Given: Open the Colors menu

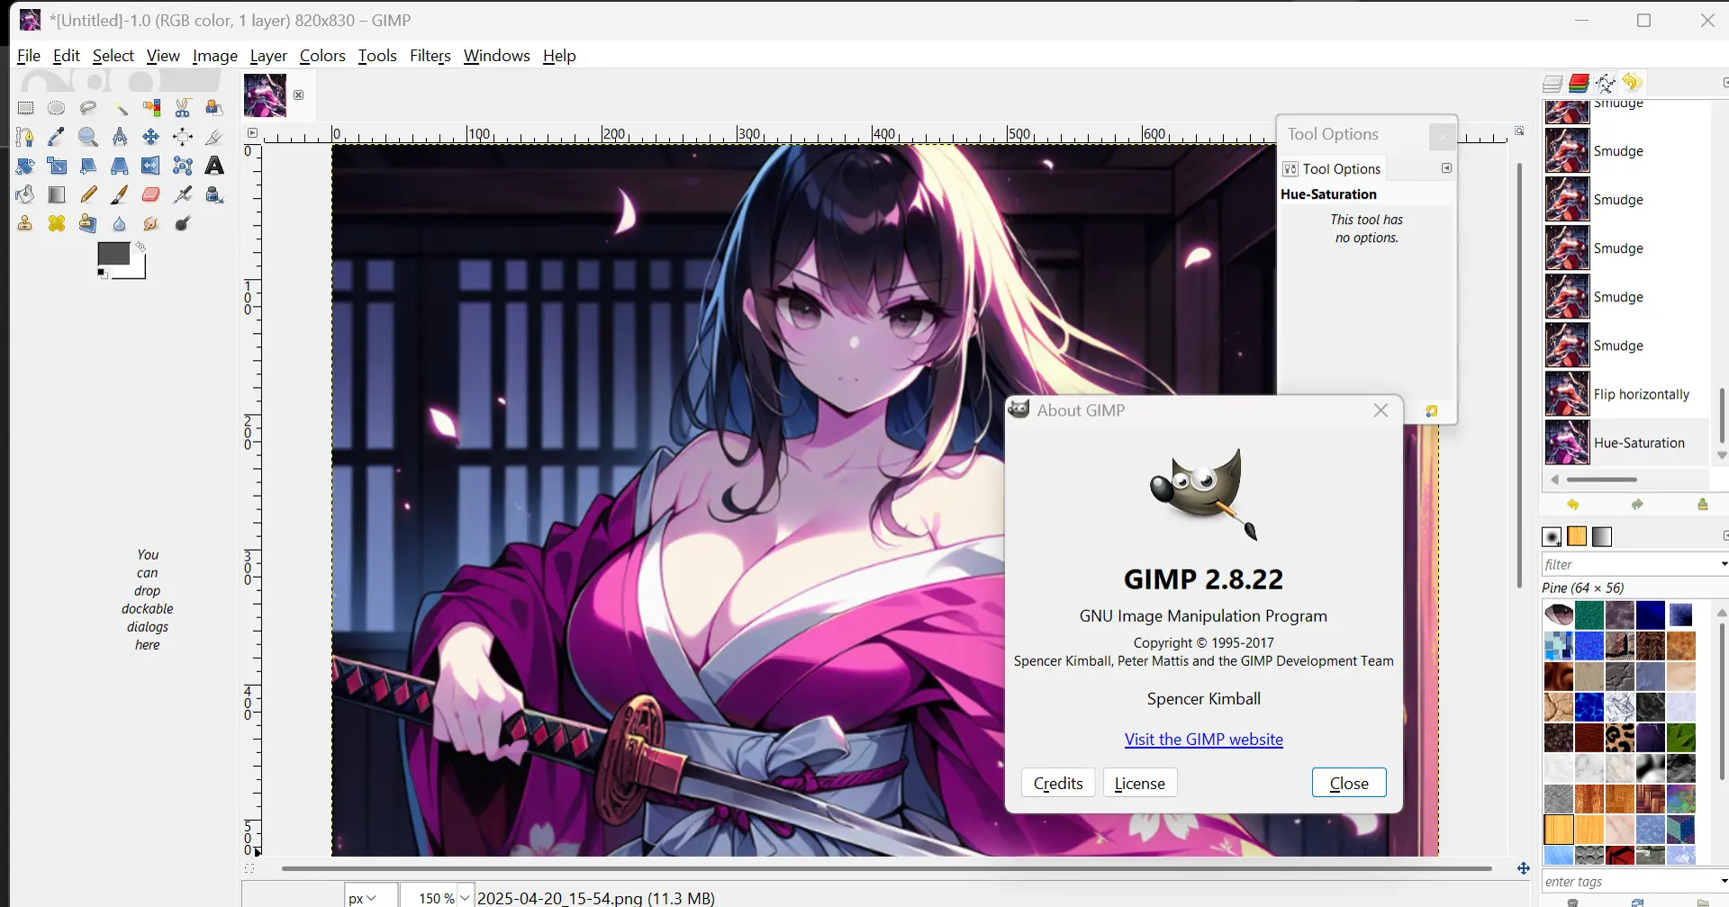Looking at the screenshot, I should tap(322, 56).
